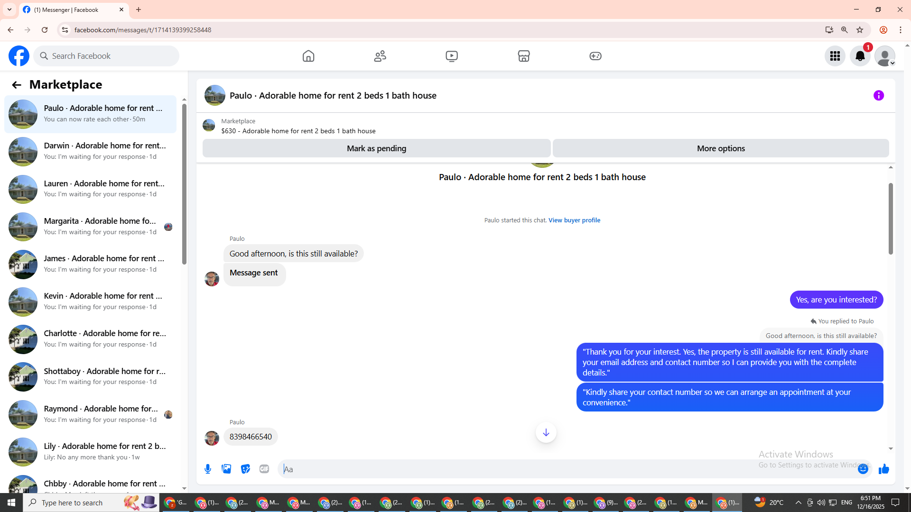Open the View buyer profile link
The height and width of the screenshot is (512, 911).
[x=574, y=220]
